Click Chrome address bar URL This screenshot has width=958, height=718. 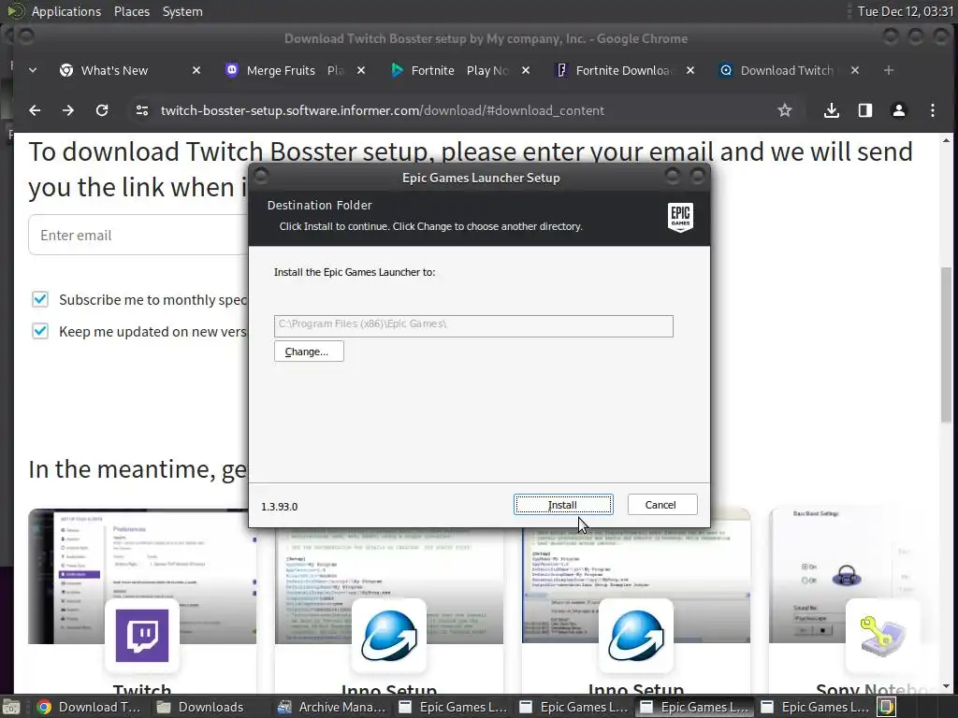[382, 110]
